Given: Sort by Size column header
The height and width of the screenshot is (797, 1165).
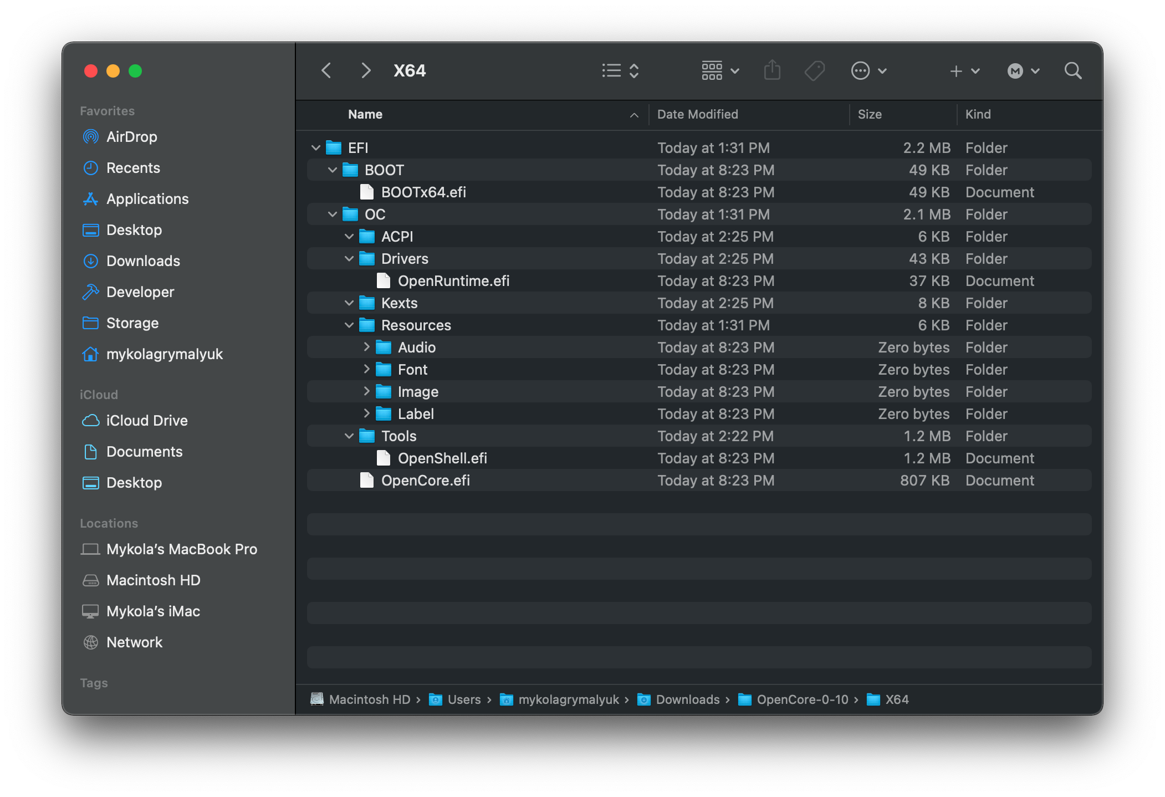Looking at the screenshot, I should point(869,114).
